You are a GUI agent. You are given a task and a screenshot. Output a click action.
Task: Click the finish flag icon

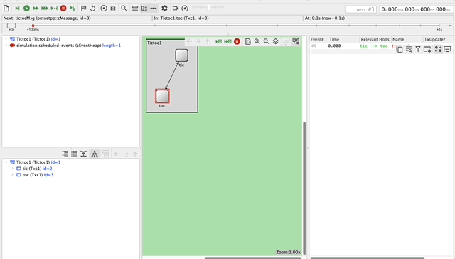[83, 8]
